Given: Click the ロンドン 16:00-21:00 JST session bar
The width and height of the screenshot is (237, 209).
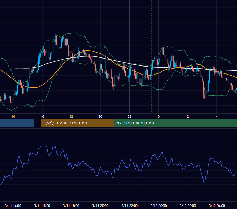Looking at the screenshot, I should [78, 123].
